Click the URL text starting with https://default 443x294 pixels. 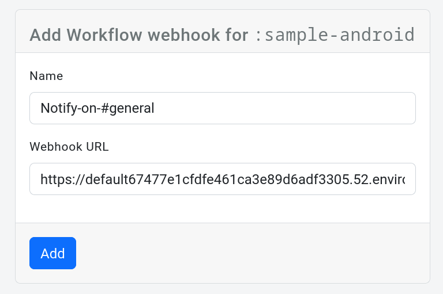222,179
